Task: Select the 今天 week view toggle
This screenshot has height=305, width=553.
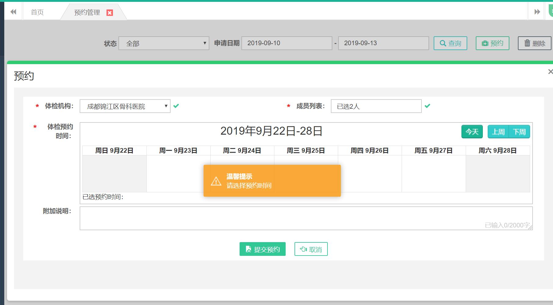Action: (472, 132)
